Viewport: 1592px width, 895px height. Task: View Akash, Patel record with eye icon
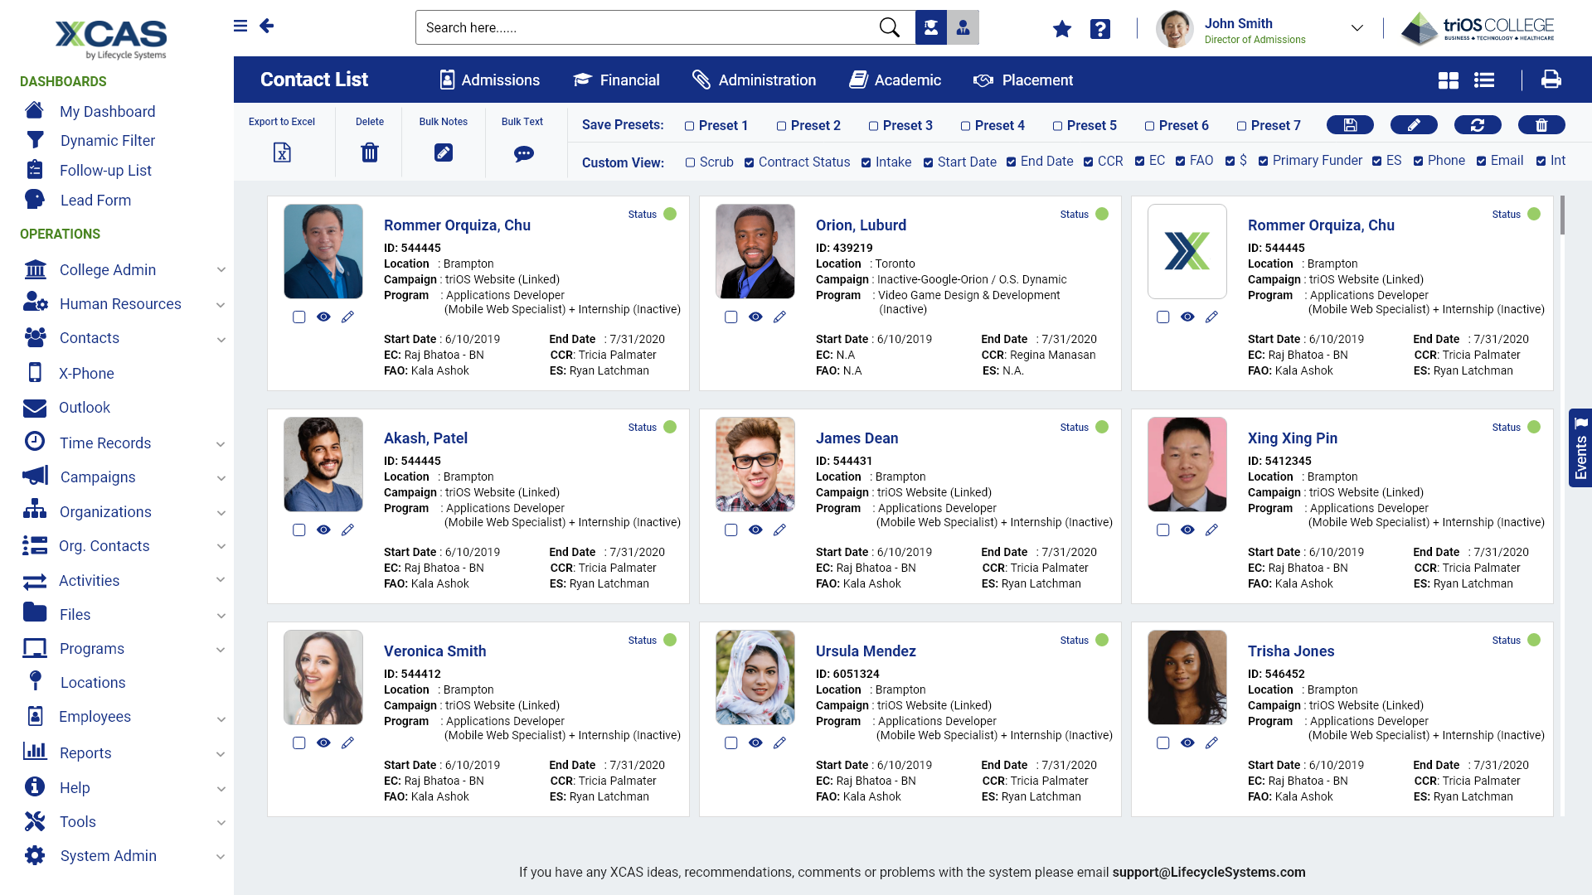(x=323, y=530)
